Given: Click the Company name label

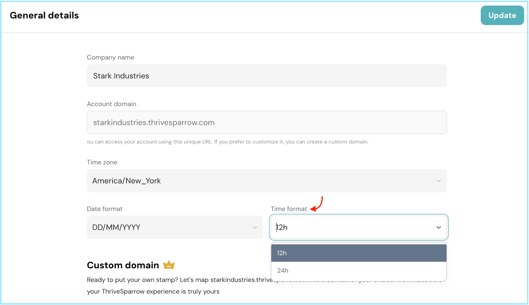Looking at the screenshot, I should pyautogui.click(x=110, y=58).
